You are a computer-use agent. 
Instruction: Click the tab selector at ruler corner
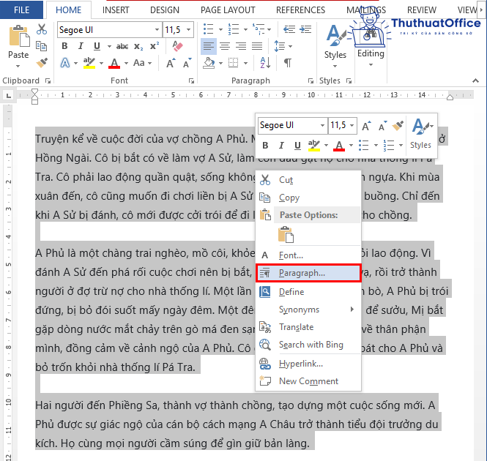point(9,96)
